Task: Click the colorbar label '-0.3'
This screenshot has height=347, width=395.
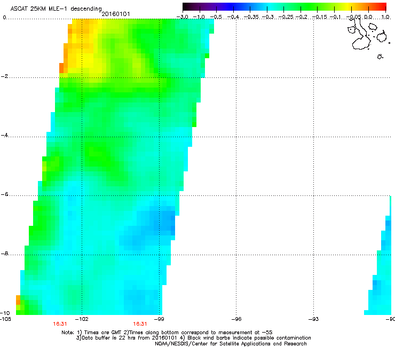Action: click(268, 17)
